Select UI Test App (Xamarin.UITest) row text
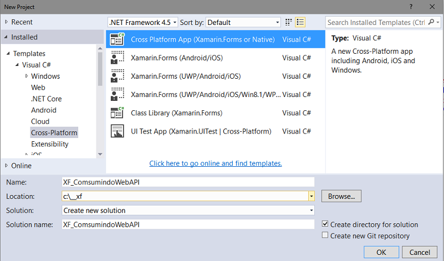The height and width of the screenshot is (261, 444). 201,131
